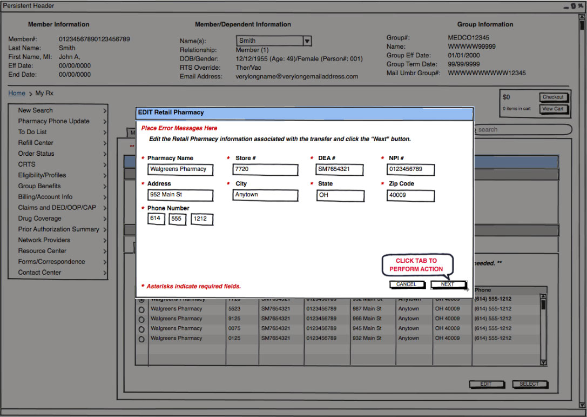
Task: Expand the New Search menu chevron
Action: tap(104, 111)
